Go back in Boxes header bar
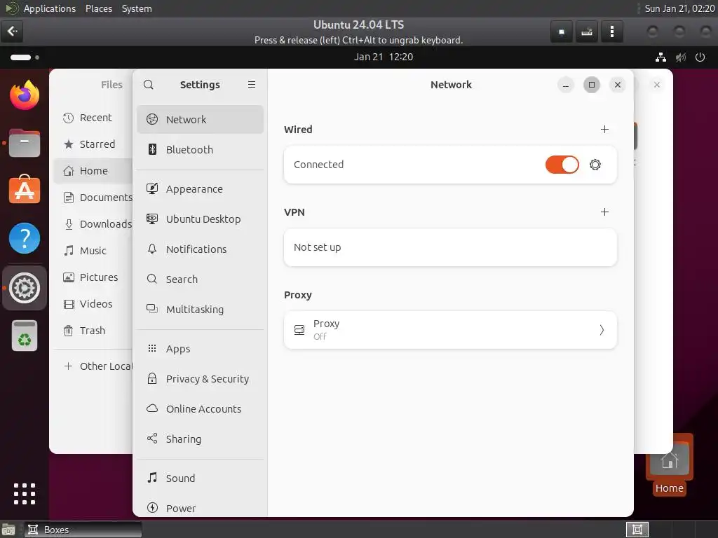Viewport: 718px width, 538px height. click(12, 32)
